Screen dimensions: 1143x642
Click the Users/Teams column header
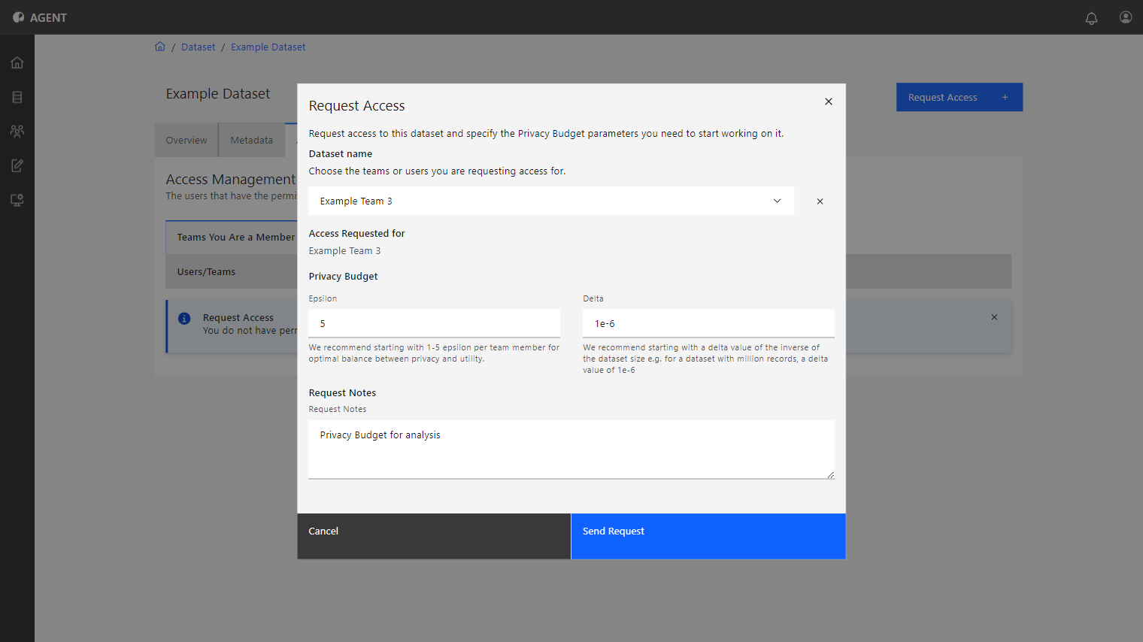[206, 272]
